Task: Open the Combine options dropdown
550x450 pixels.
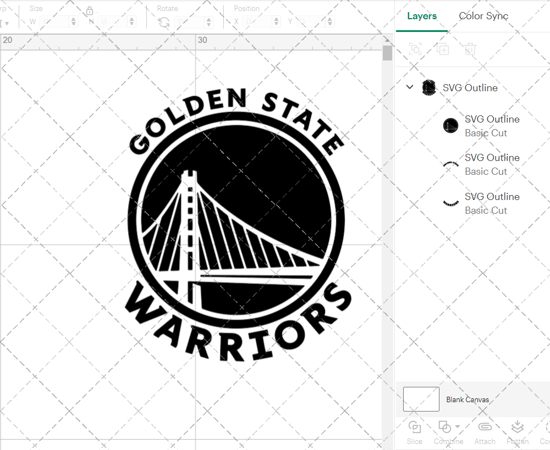Action: pyautogui.click(x=456, y=427)
